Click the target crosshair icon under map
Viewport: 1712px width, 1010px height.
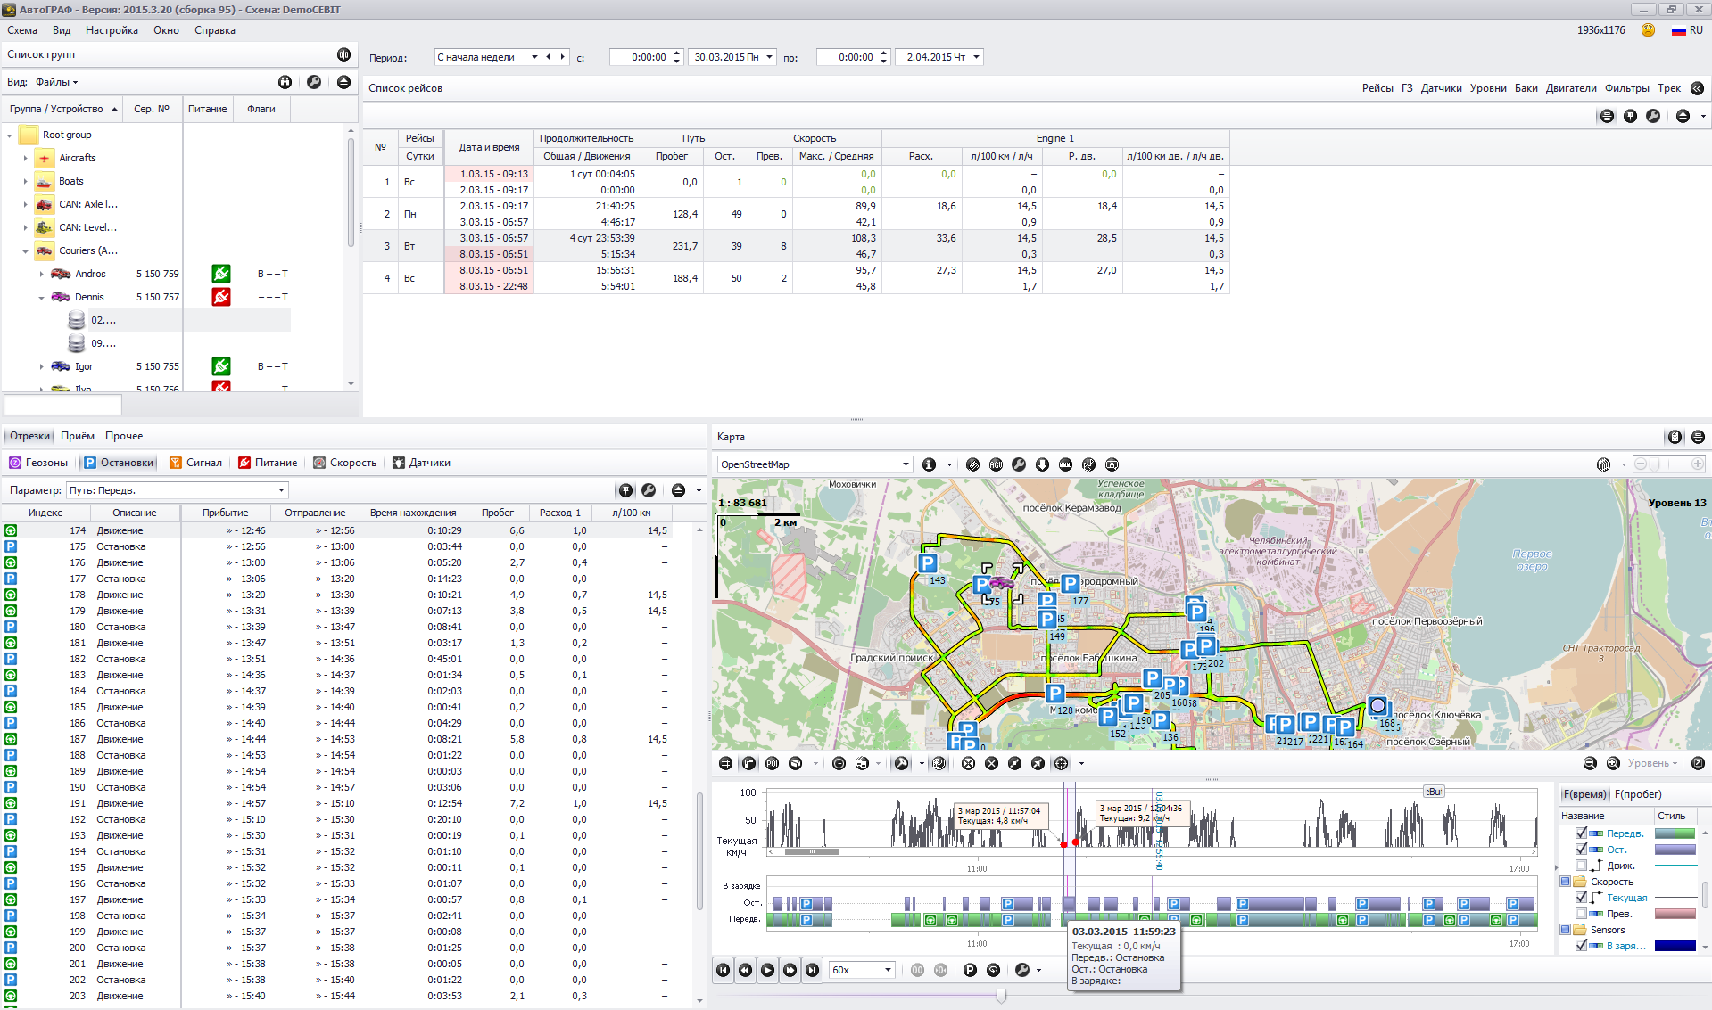point(1061,763)
